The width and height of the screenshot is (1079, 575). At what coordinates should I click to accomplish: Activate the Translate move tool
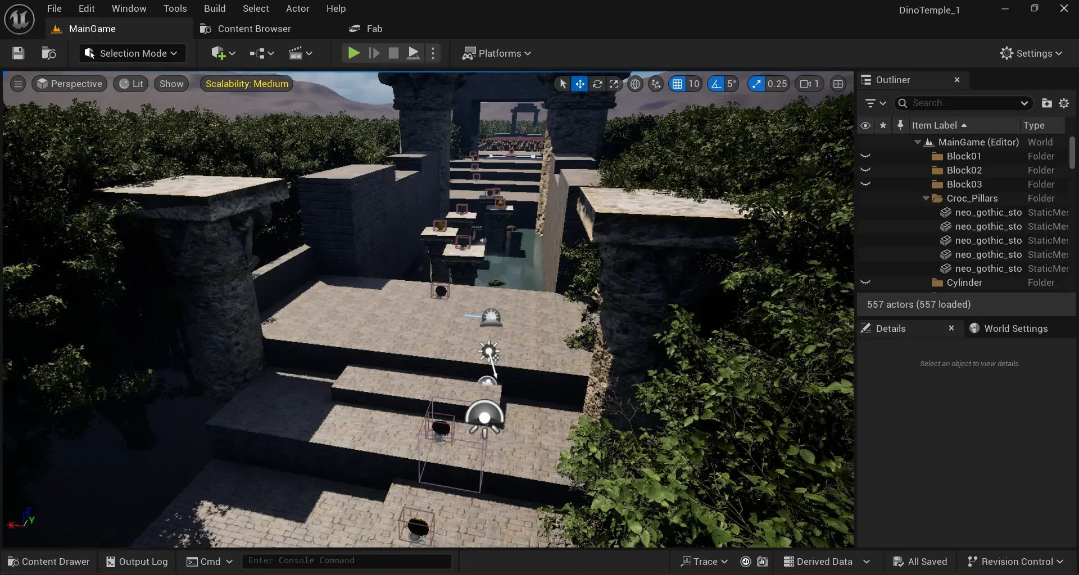click(x=579, y=84)
